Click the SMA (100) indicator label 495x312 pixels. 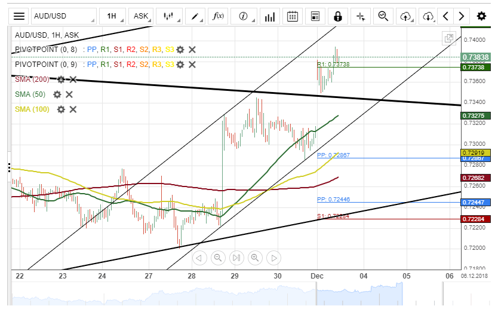pos(32,109)
